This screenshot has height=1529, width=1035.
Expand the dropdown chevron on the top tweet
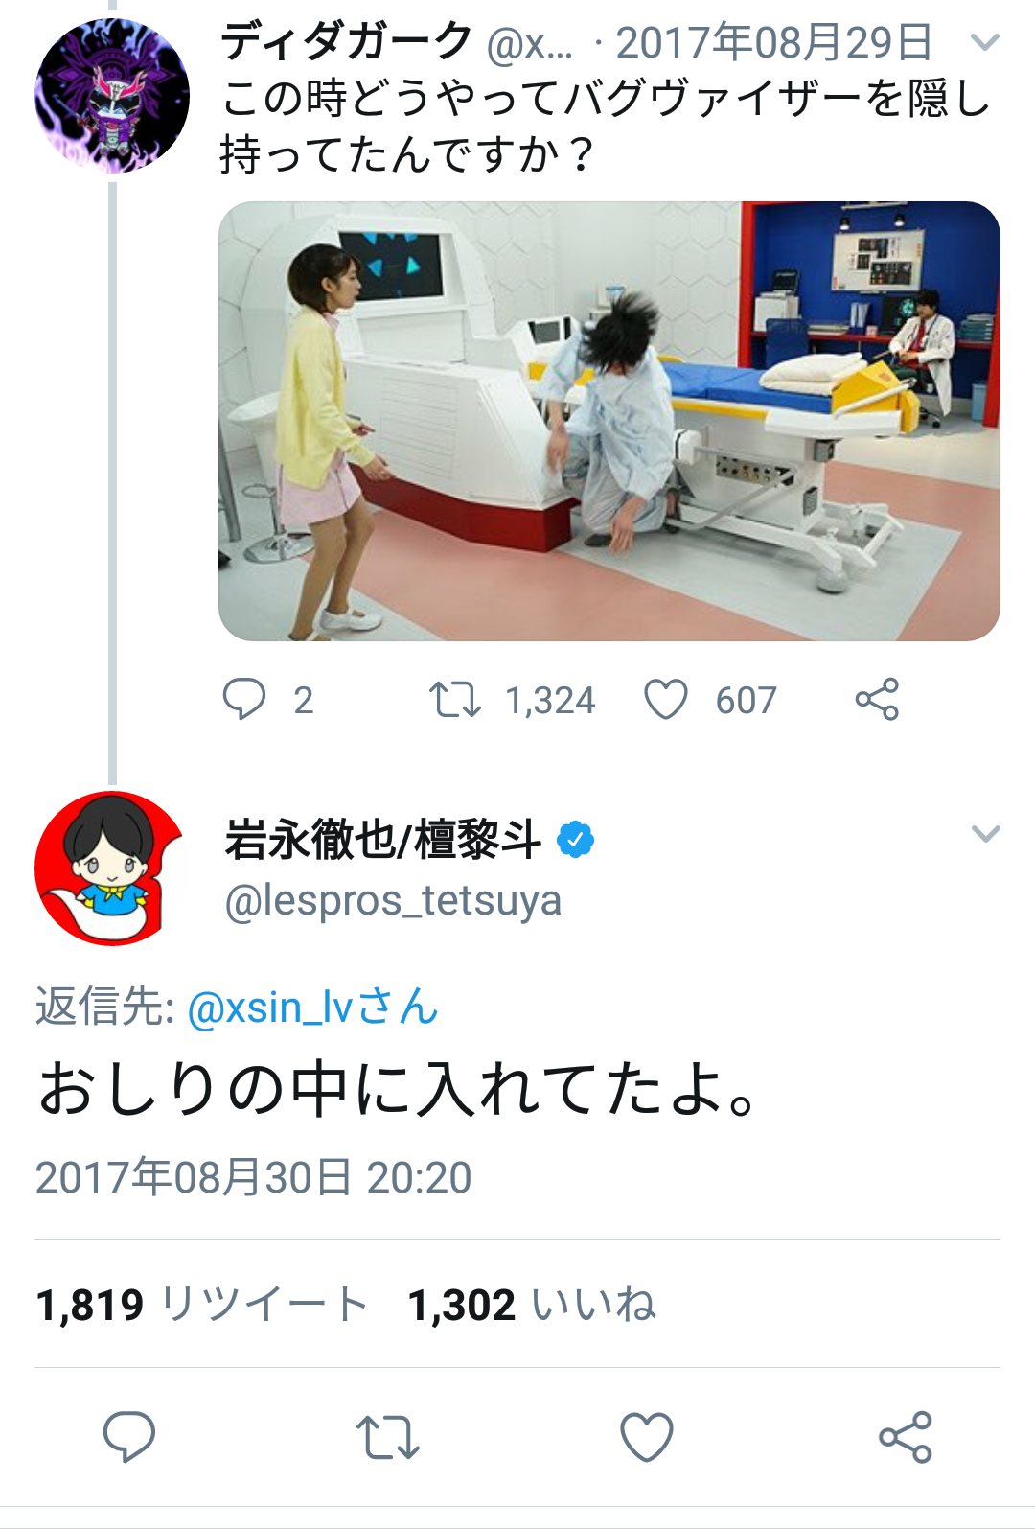click(985, 42)
